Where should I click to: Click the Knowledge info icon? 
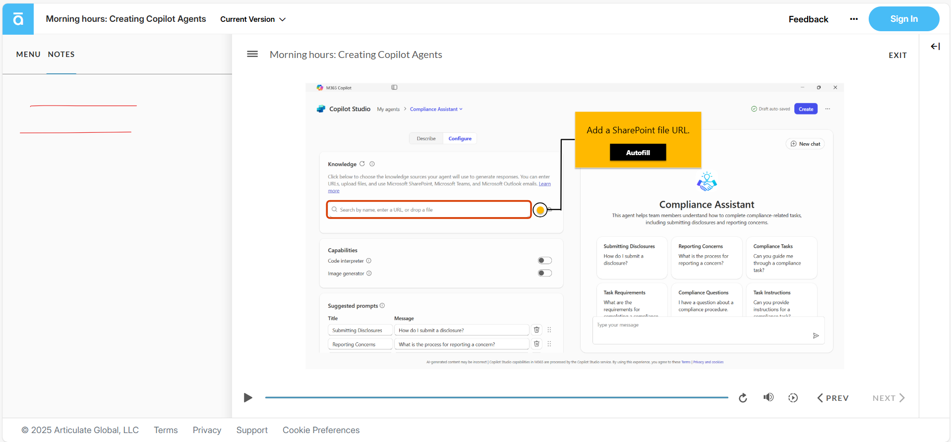click(x=372, y=164)
